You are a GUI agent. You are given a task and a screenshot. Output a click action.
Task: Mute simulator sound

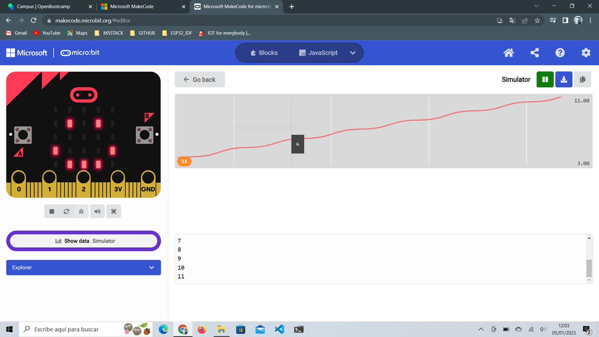tap(97, 211)
